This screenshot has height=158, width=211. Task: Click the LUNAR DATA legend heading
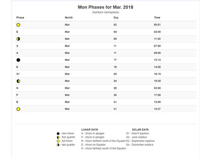(89, 130)
